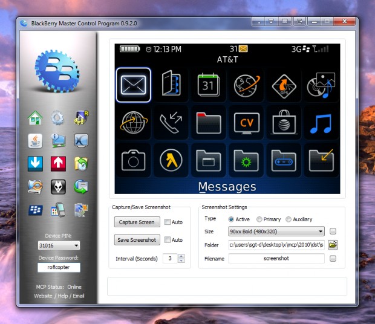
Task: Click the camera icon on phone screen
Action: pos(134,160)
